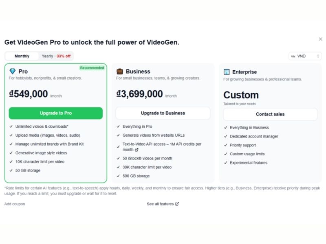Click the Upgrade to Pro button
The image size is (326, 244).
point(56,113)
